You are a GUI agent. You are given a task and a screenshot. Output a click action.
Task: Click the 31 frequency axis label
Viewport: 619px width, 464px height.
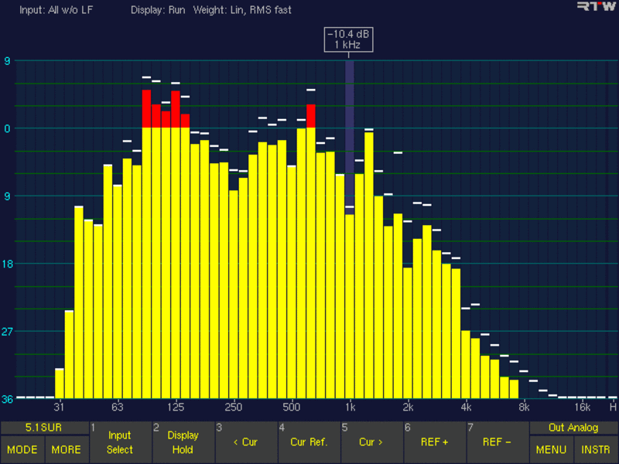[59, 408]
